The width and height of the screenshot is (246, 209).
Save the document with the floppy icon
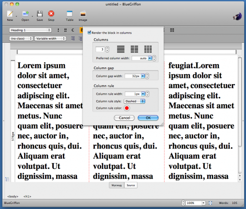pos(40,14)
